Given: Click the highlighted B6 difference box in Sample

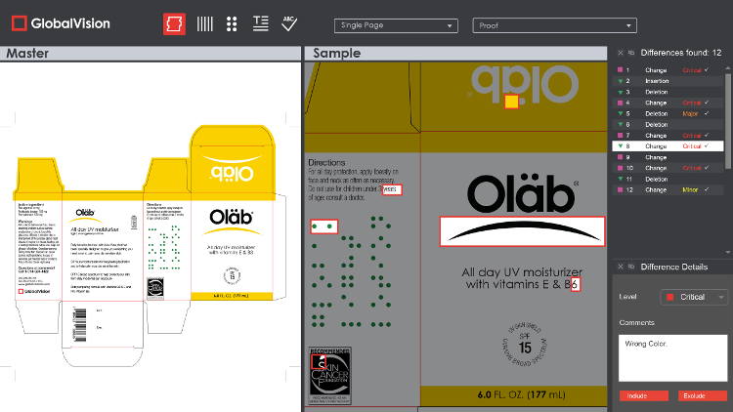Looking at the screenshot, I should [x=576, y=284].
